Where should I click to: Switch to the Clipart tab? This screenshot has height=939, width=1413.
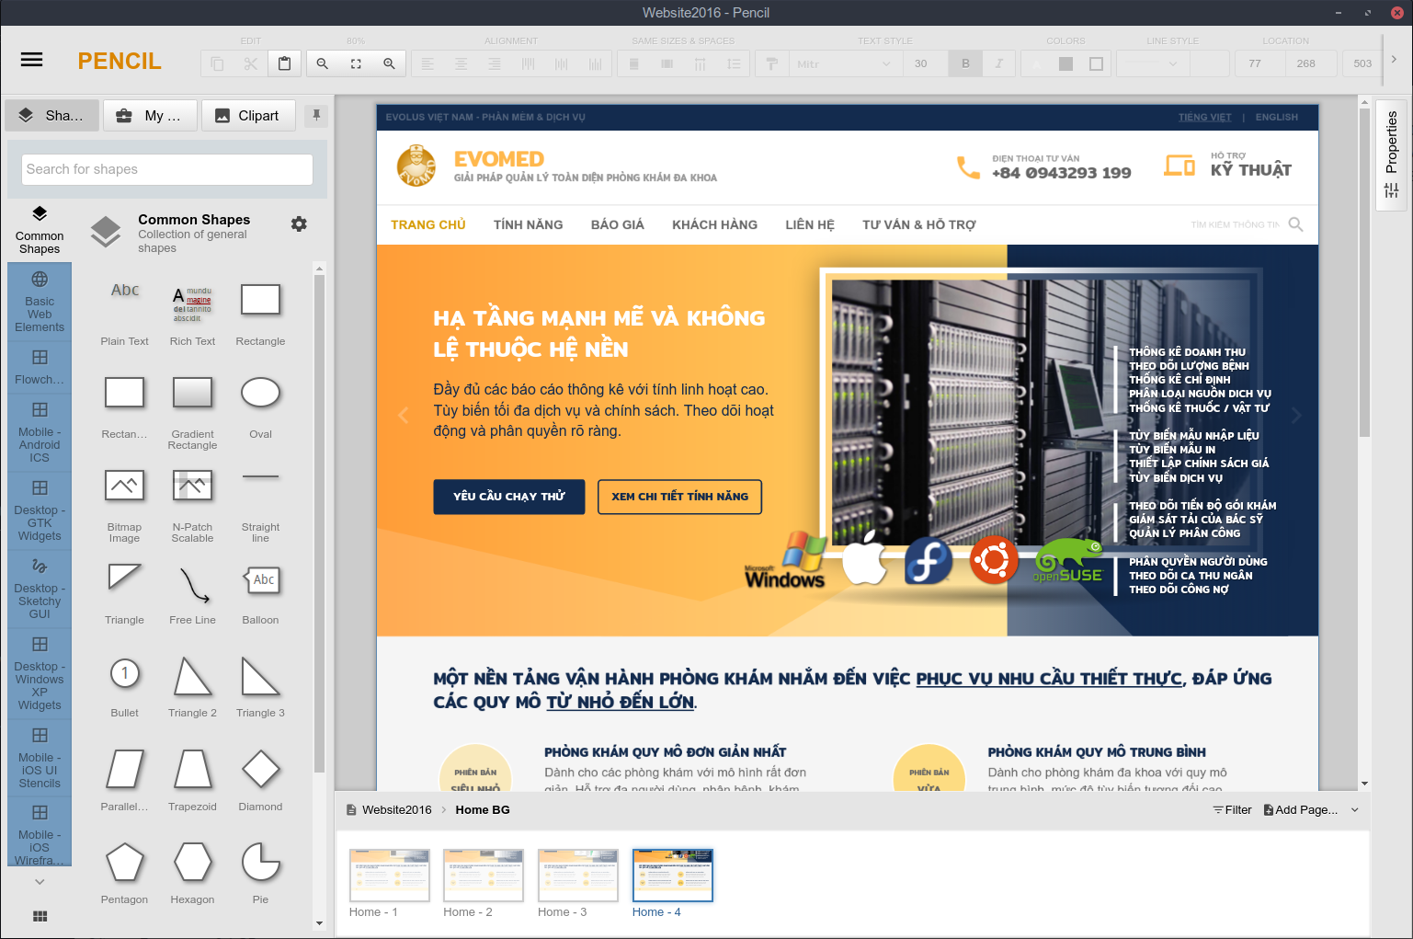[248, 115]
